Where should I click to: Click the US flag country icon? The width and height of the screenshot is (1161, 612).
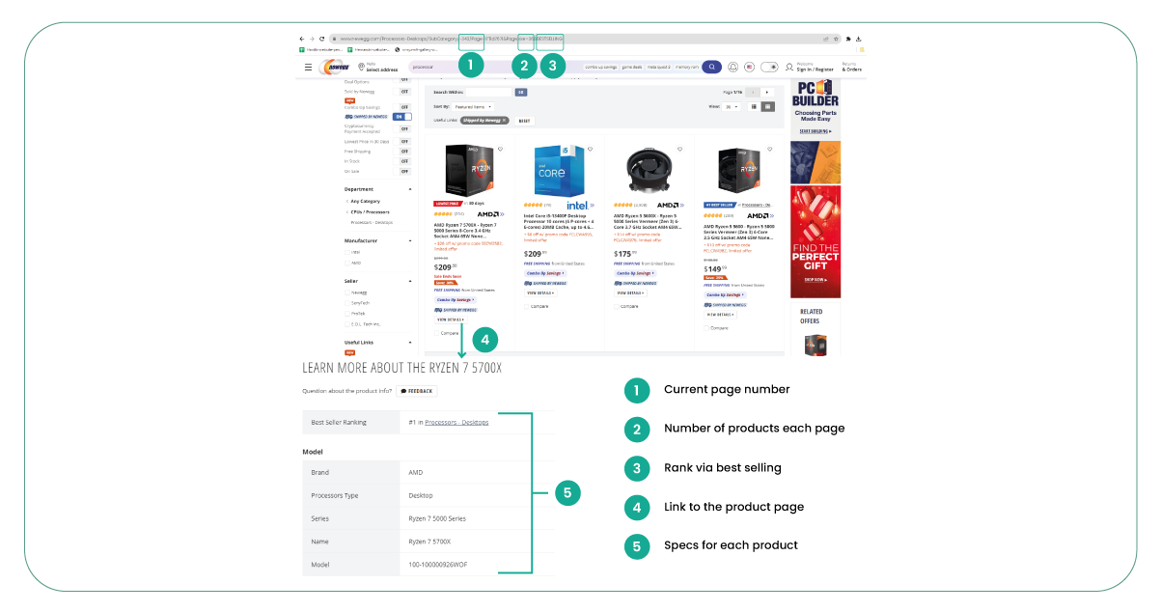click(750, 68)
